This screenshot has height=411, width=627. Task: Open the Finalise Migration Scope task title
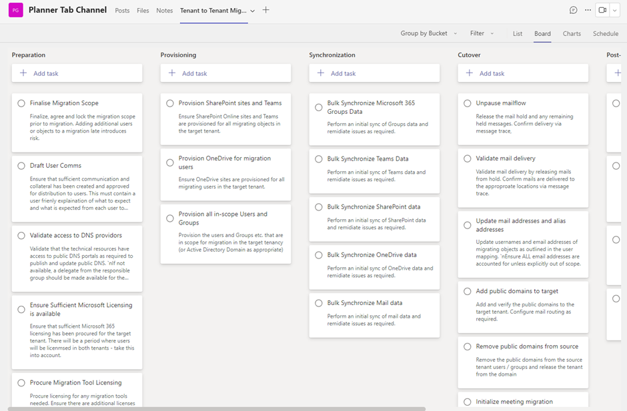tap(64, 103)
